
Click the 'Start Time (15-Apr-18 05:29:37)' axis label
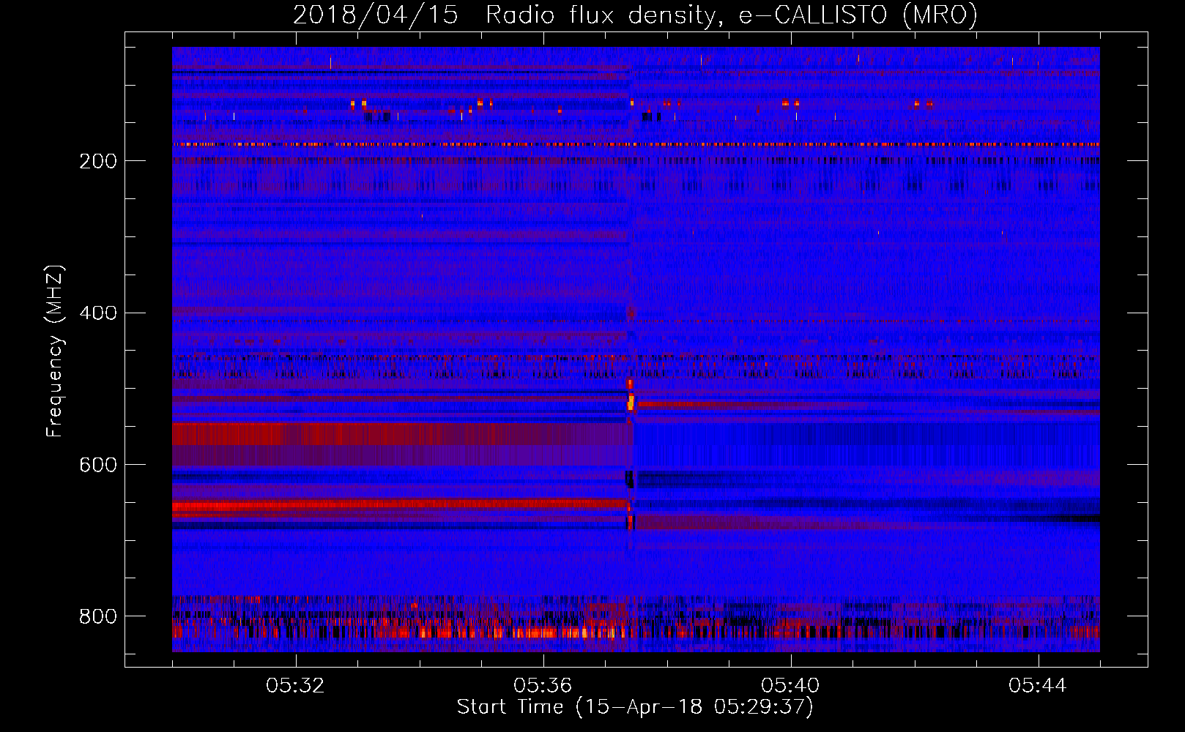tap(635, 707)
